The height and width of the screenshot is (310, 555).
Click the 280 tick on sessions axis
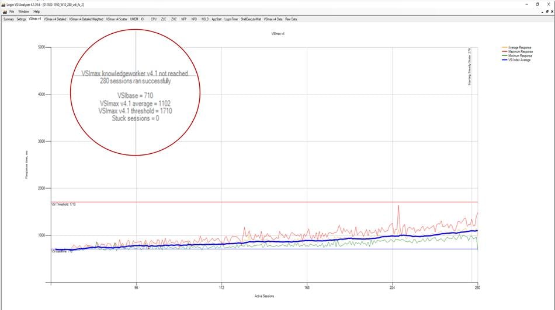tap(477, 288)
